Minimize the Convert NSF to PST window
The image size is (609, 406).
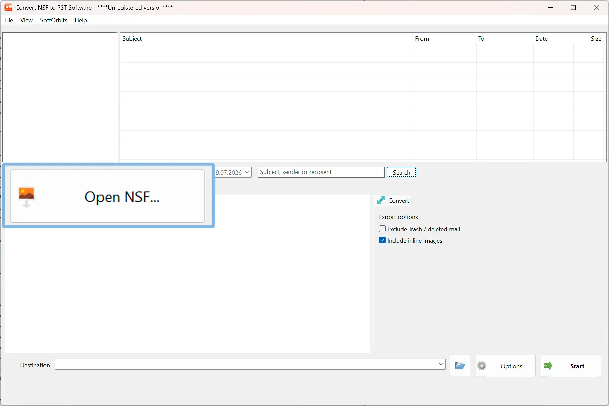550,7
